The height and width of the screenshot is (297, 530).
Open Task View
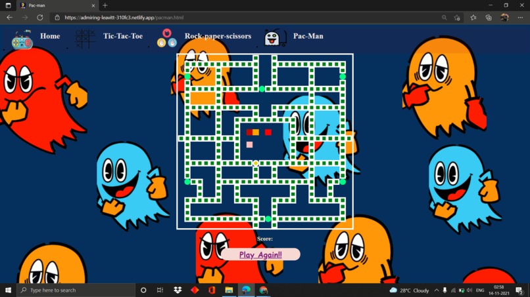point(160,290)
